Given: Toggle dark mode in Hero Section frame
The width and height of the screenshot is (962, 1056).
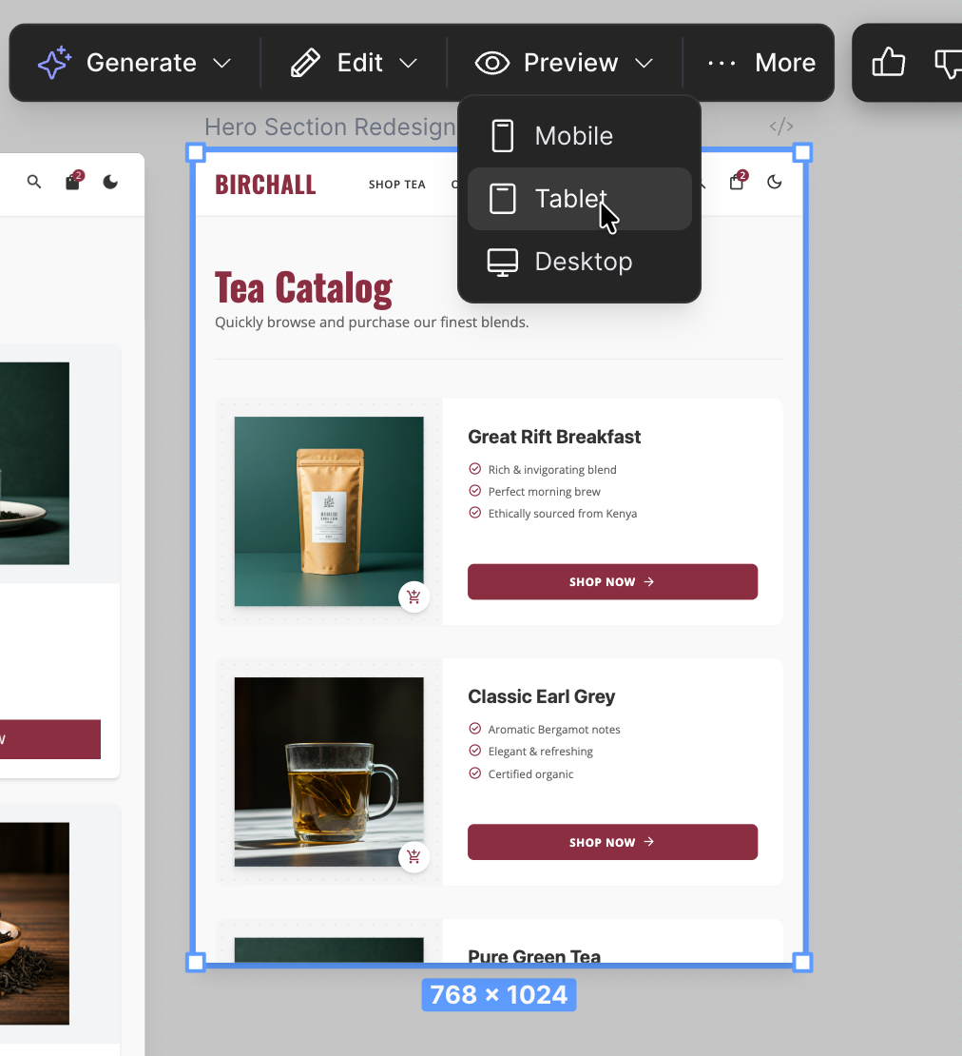Looking at the screenshot, I should [x=775, y=182].
